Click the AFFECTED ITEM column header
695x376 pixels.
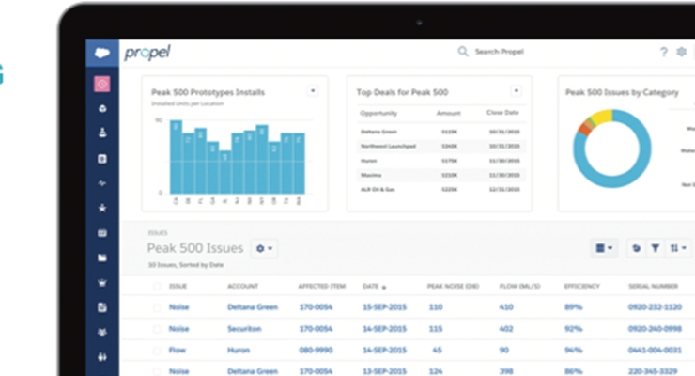point(322,287)
